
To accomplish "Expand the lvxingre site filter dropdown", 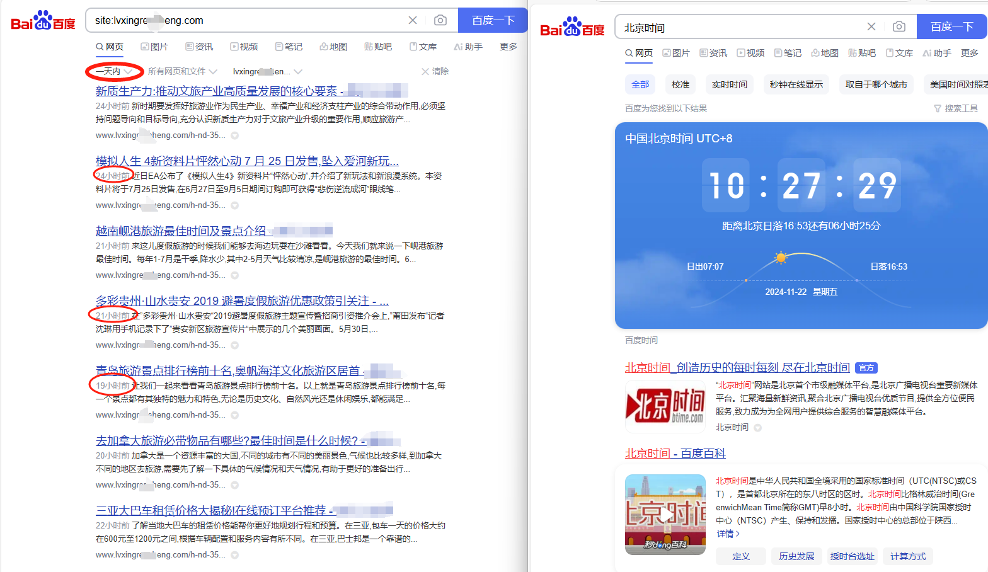I will [268, 71].
